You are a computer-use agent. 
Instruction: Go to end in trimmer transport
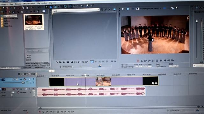point(79,62)
